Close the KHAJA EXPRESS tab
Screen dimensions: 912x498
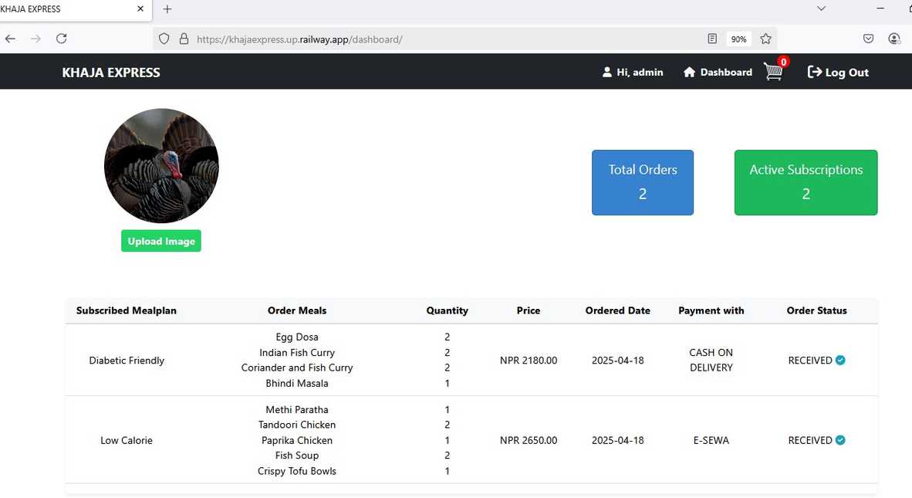(140, 9)
